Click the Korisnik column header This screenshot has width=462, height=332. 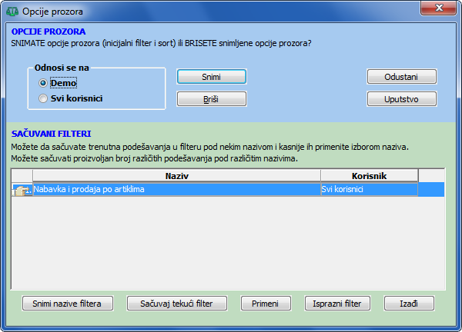(369, 176)
